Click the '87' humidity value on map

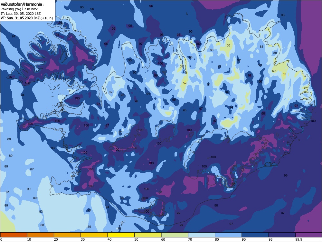tap(32, 169)
